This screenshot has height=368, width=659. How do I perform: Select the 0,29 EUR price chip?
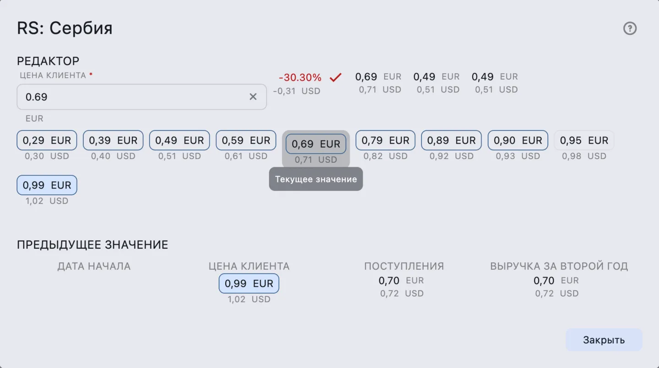[x=47, y=140]
